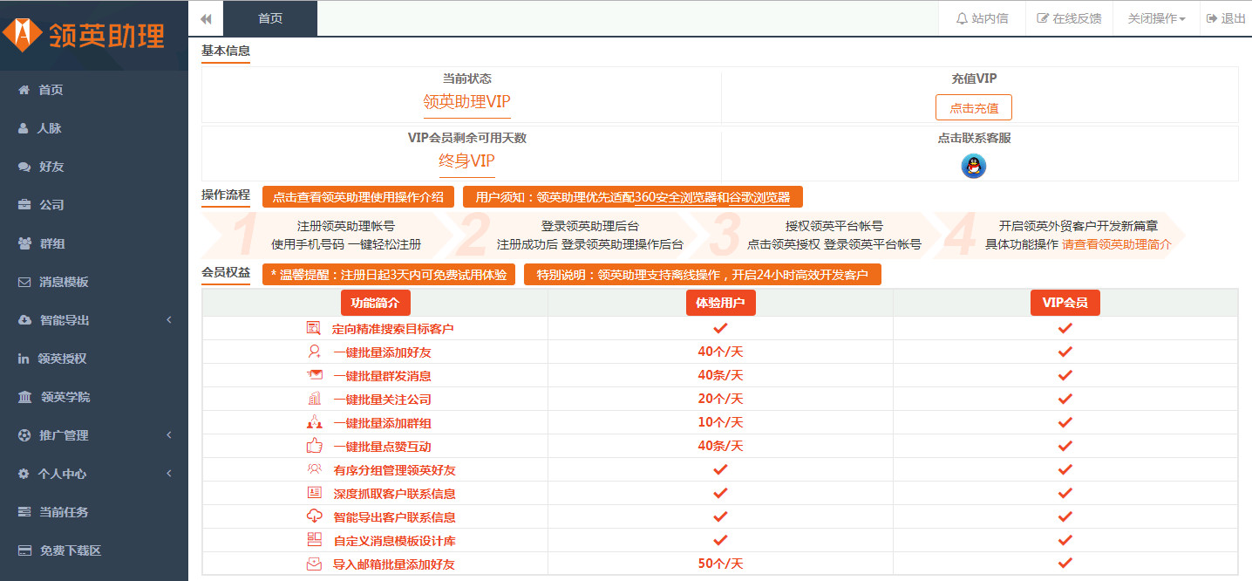Go to 好友 in the sidebar
This screenshot has height=581, width=1252.
coord(51,167)
